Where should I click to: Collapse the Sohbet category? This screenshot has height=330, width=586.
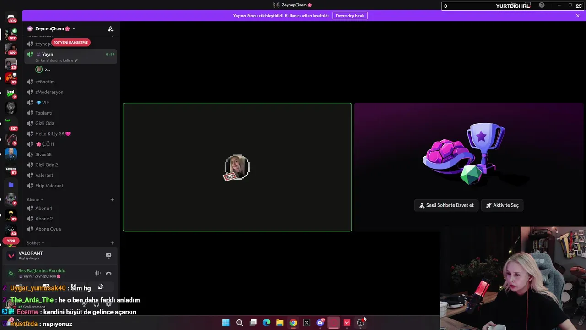pyautogui.click(x=35, y=243)
